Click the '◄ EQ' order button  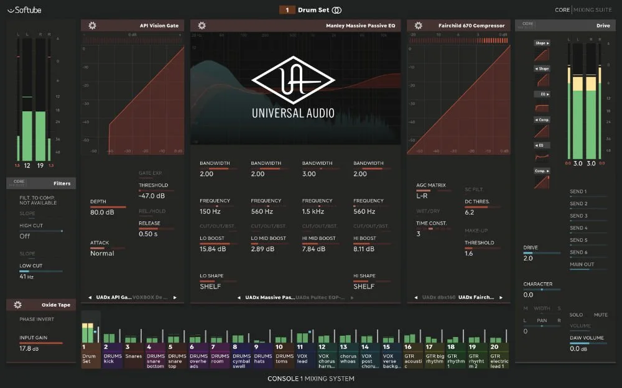(x=542, y=145)
